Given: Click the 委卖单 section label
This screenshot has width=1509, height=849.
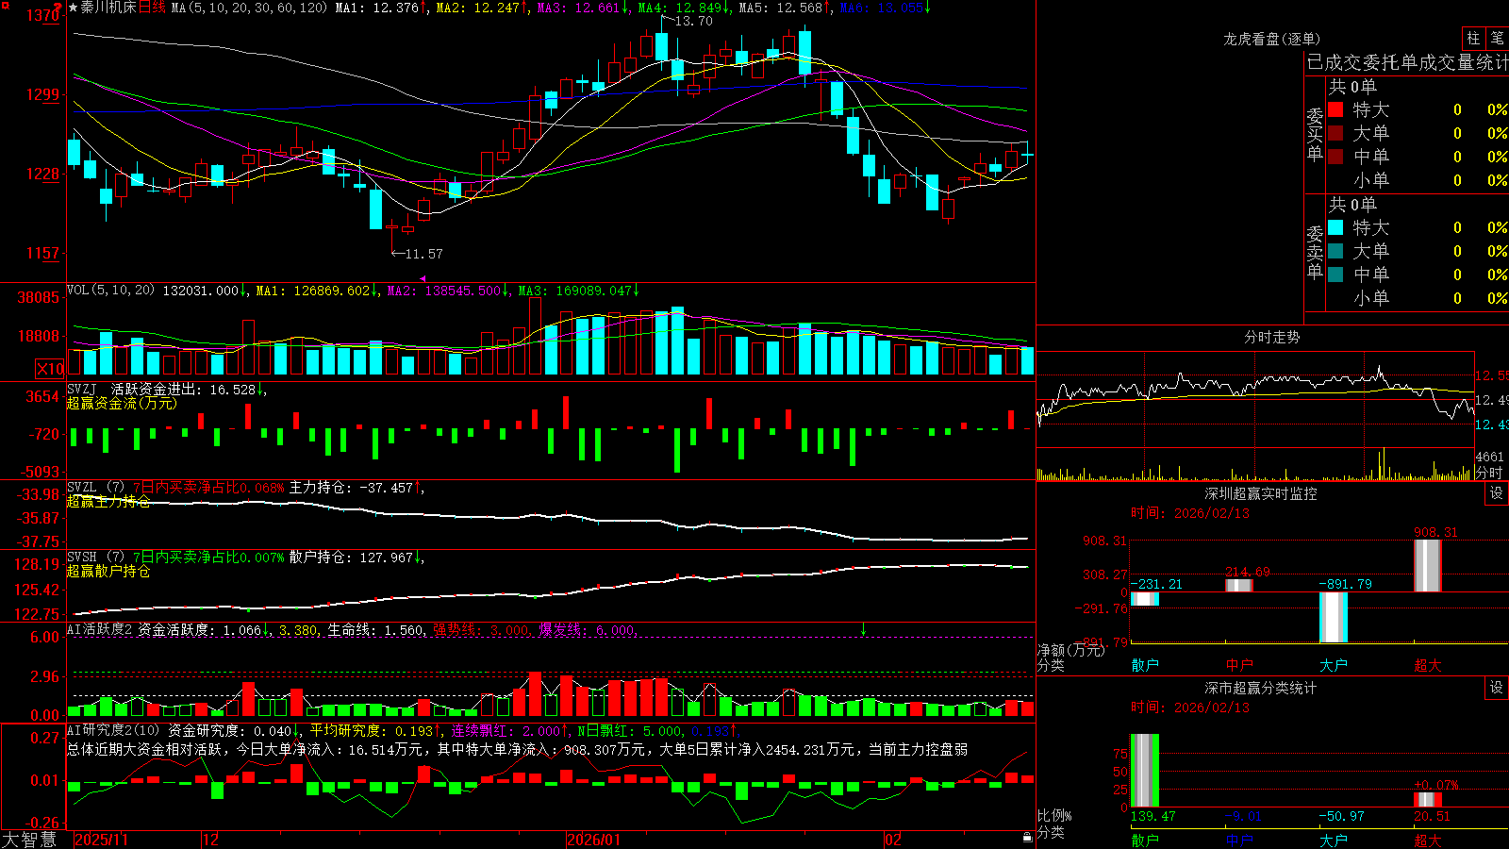Looking at the screenshot, I should point(1315,253).
